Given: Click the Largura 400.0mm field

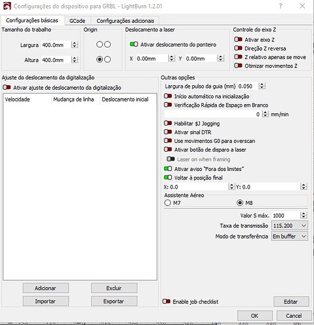Looking at the screenshot, I should point(56,45).
